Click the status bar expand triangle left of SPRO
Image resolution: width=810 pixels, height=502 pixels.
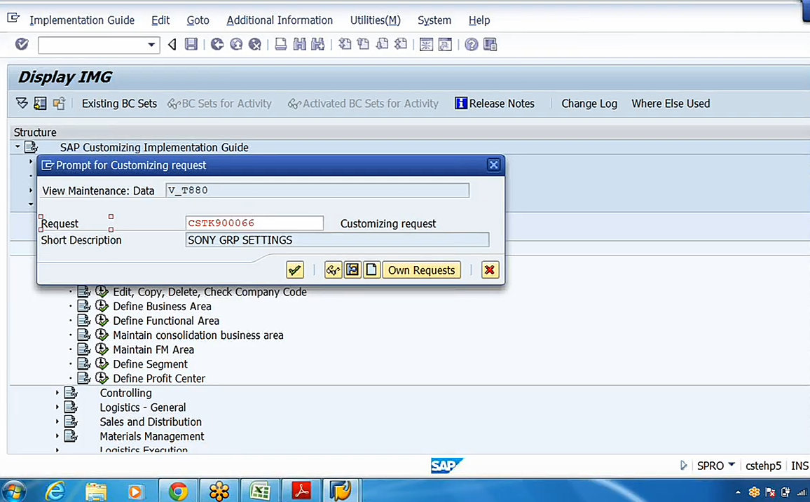683,466
